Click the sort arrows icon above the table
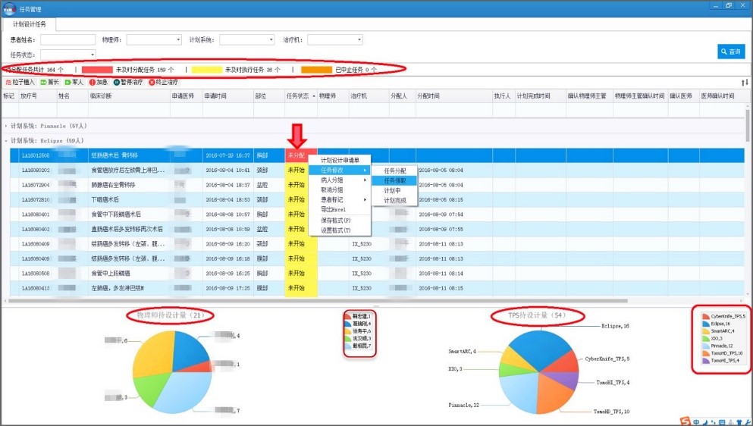Viewport: 753px width, 426px height. click(x=744, y=82)
